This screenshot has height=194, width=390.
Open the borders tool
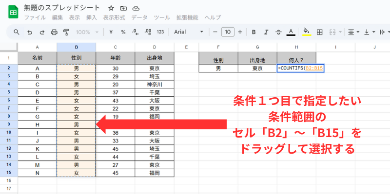coord(320,32)
